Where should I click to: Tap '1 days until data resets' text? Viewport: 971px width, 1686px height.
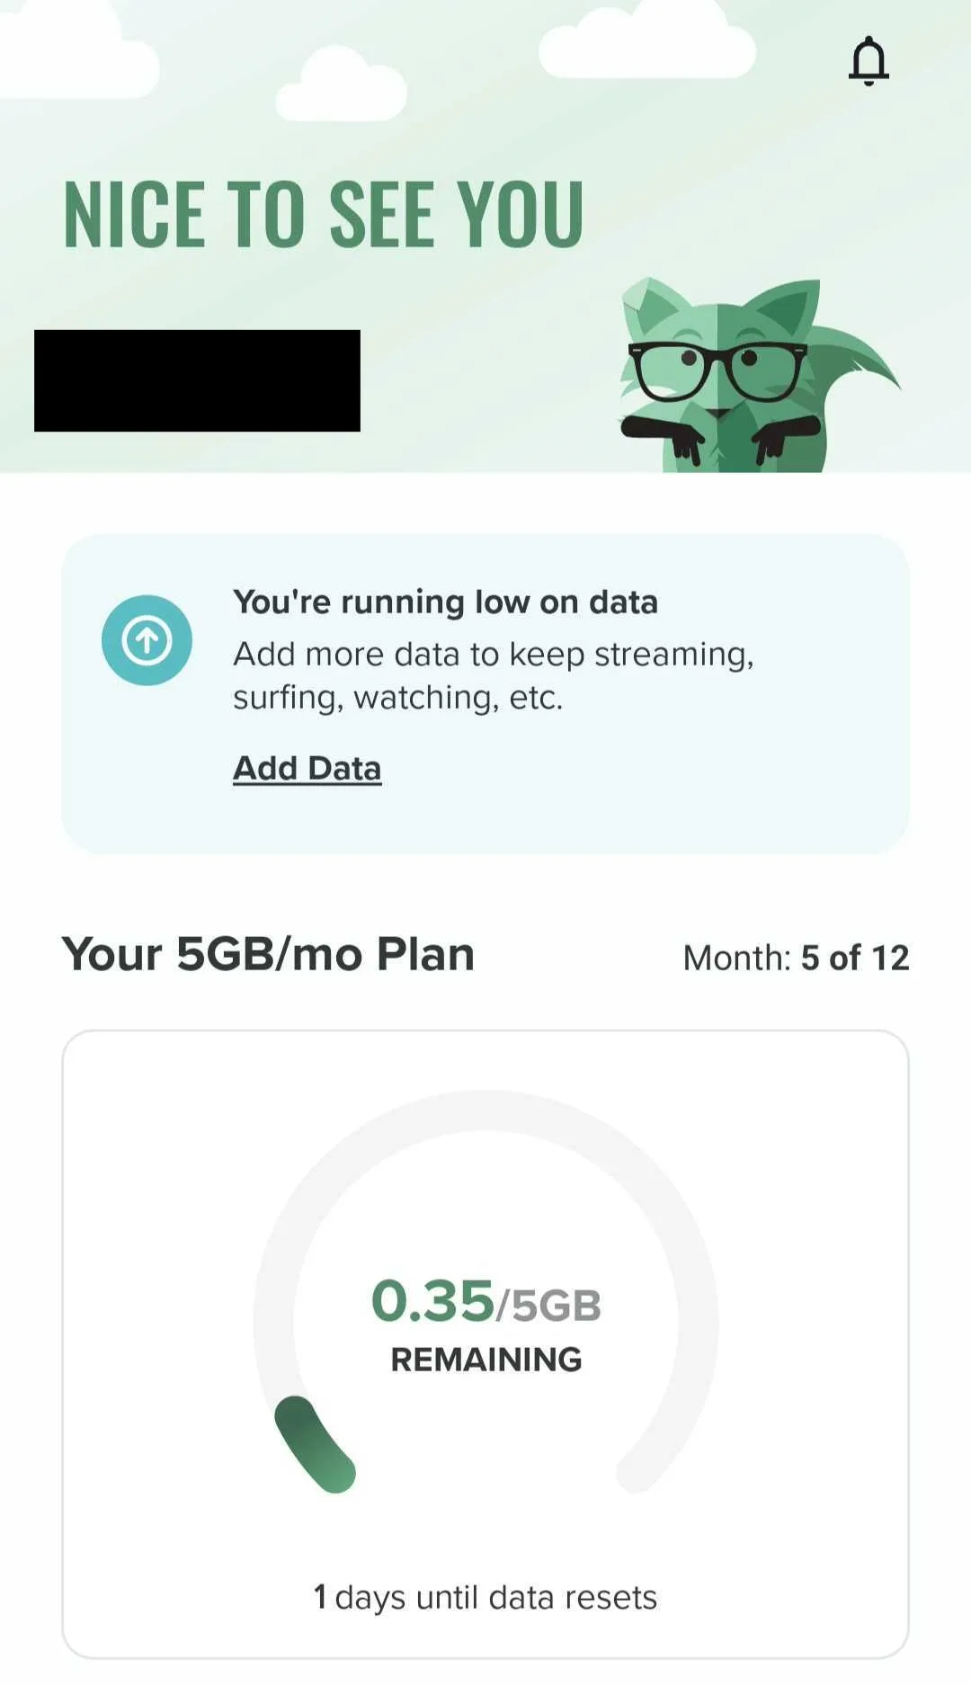click(485, 1598)
